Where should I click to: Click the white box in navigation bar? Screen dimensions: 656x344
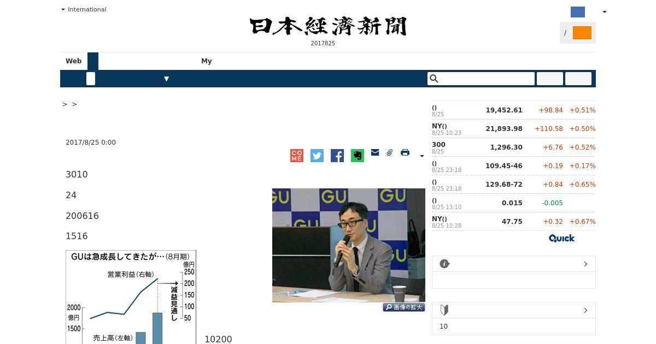[x=91, y=79]
